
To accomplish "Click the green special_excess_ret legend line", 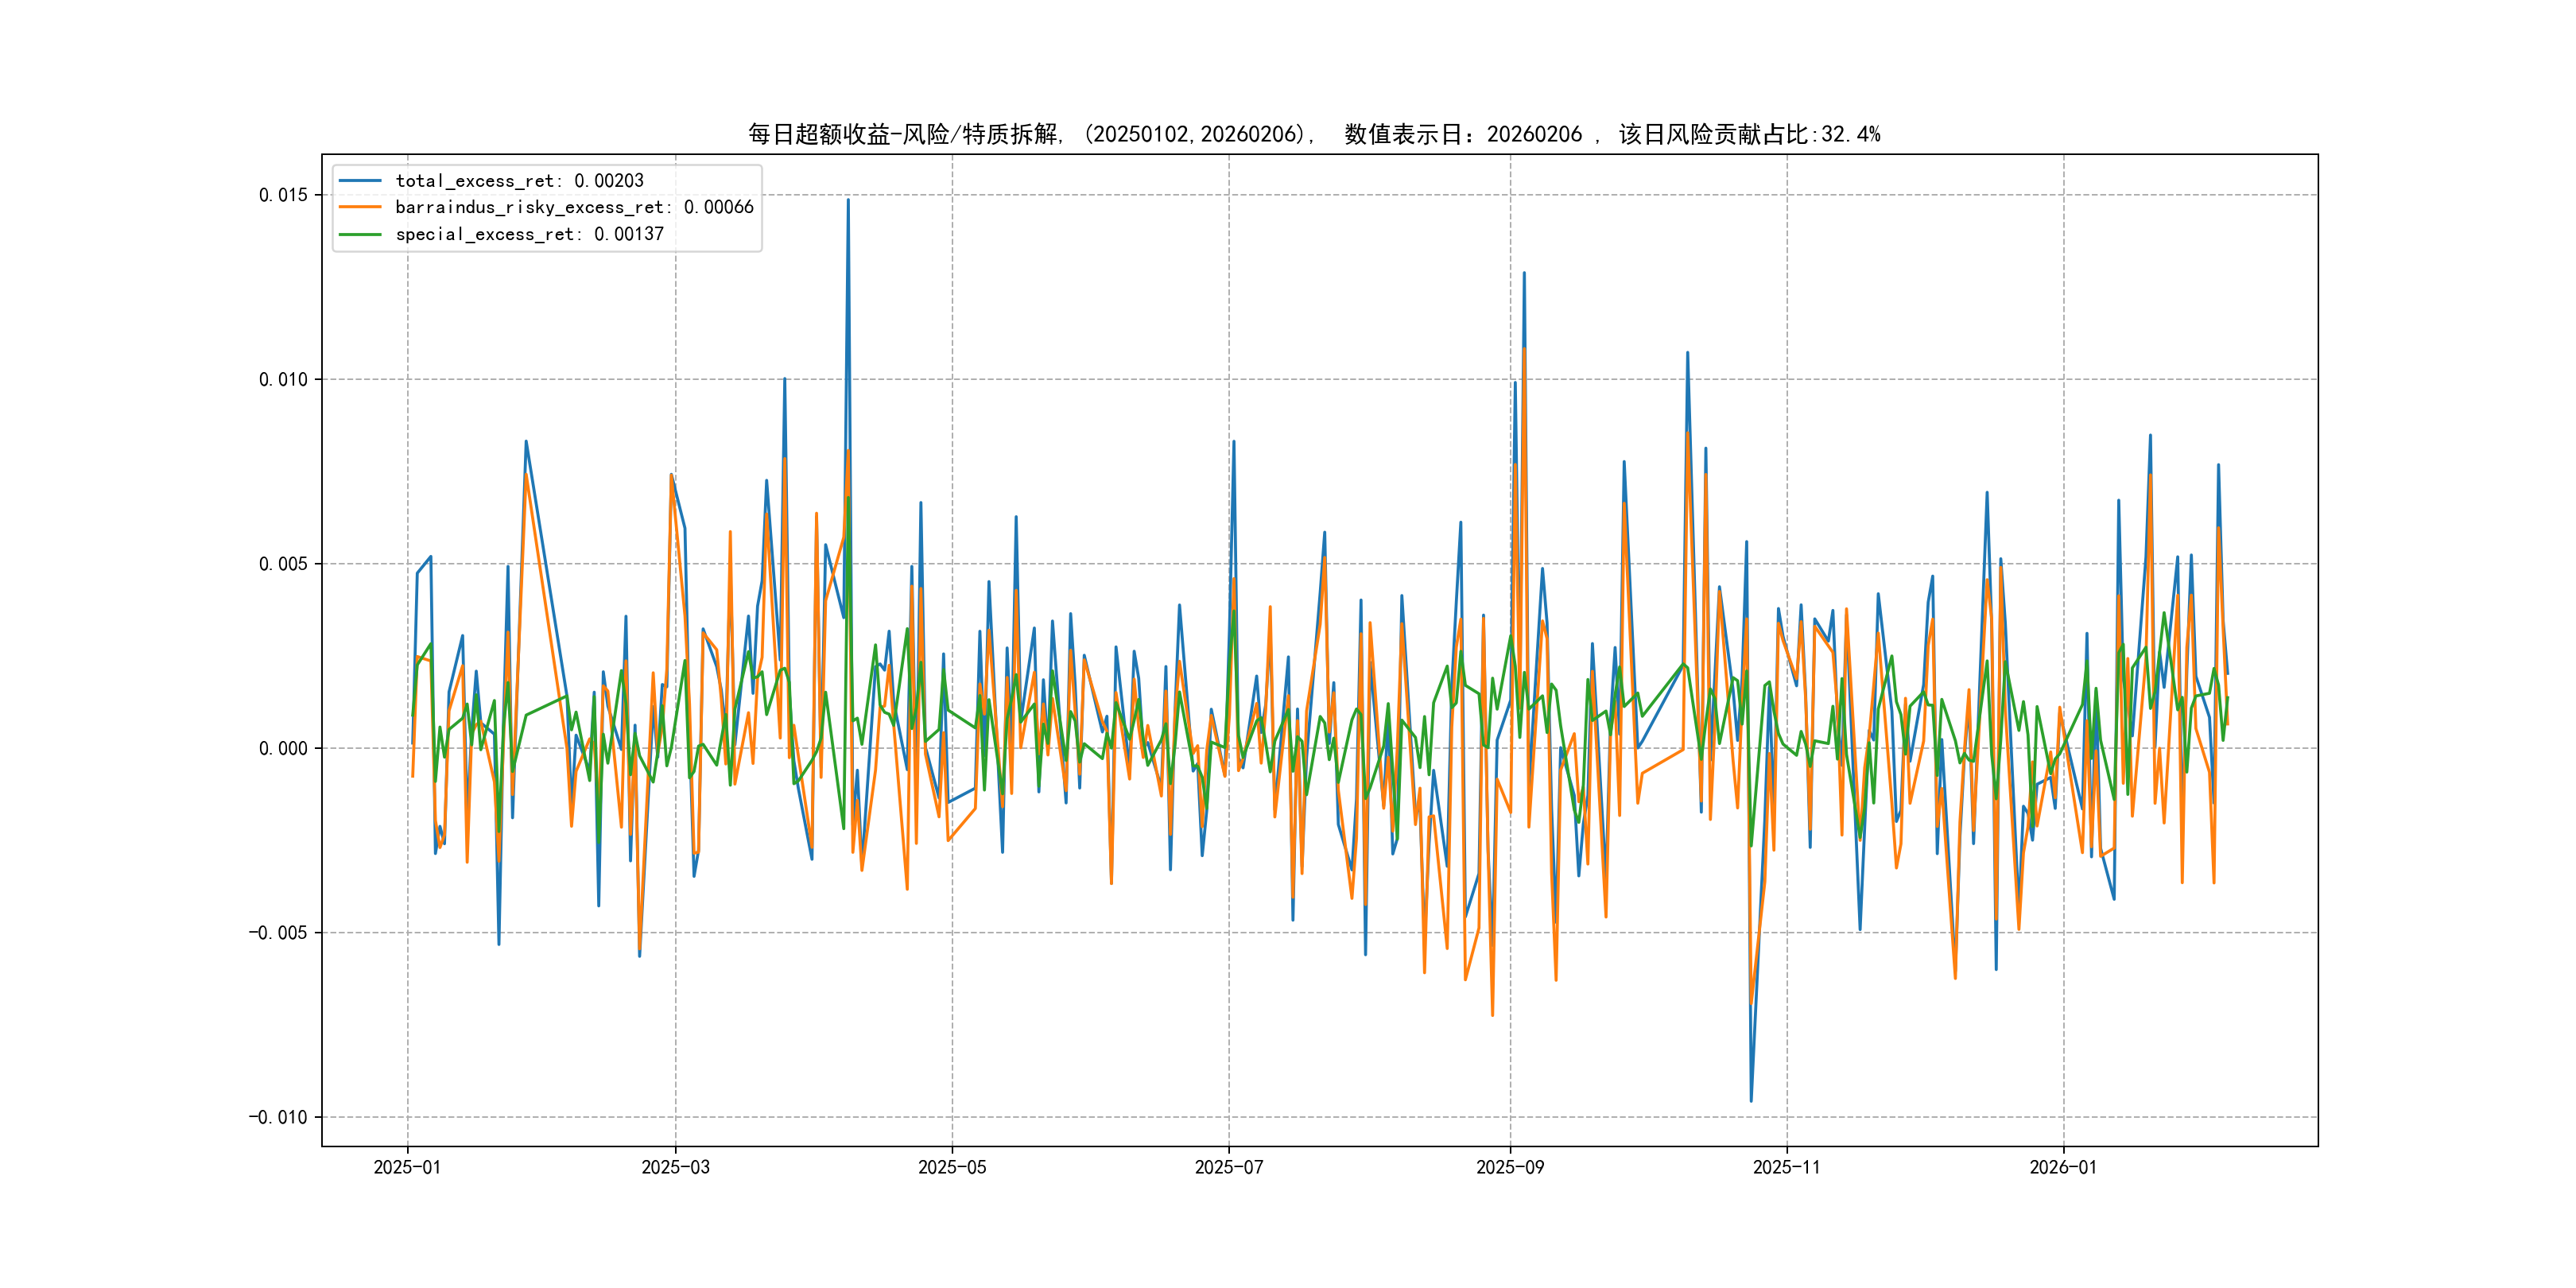I will coord(360,234).
